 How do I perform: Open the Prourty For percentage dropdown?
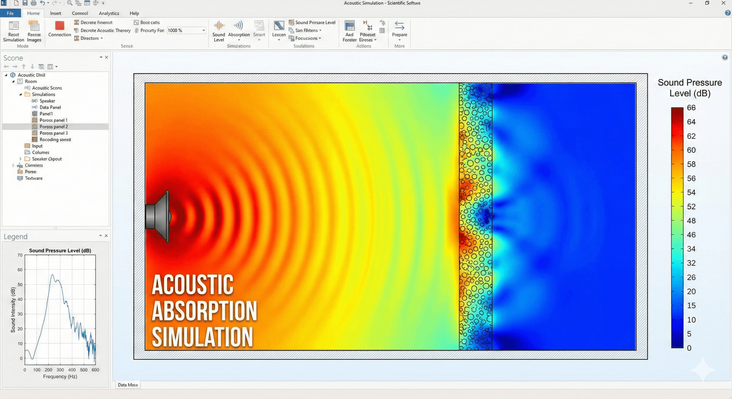[x=204, y=30]
